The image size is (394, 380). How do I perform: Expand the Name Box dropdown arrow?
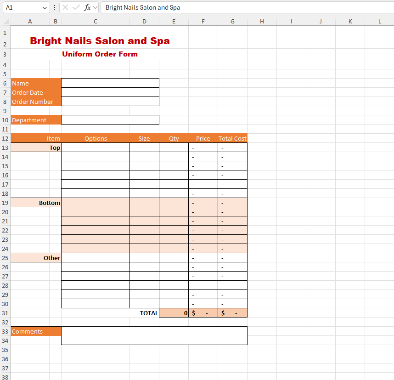click(x=45, y=8)
